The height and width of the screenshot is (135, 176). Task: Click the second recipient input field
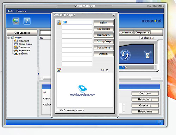[77, 27]
